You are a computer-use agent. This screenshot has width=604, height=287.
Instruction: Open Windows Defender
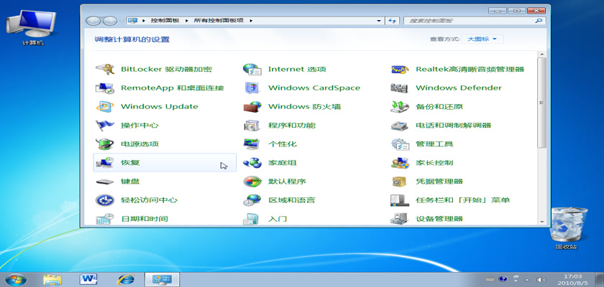tap(458, 88)
